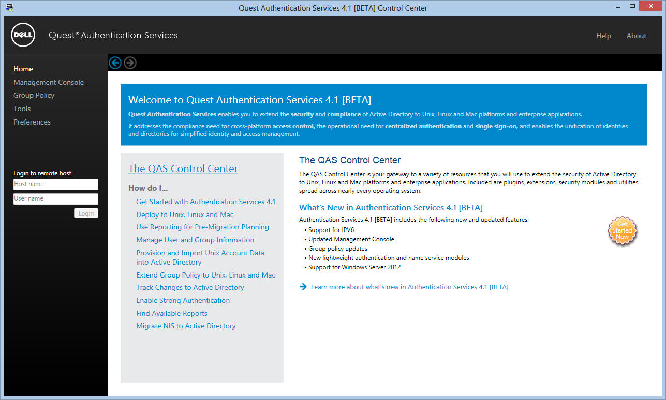Open the About page
The height and width of the screenshot is (400, 666).
637,36
